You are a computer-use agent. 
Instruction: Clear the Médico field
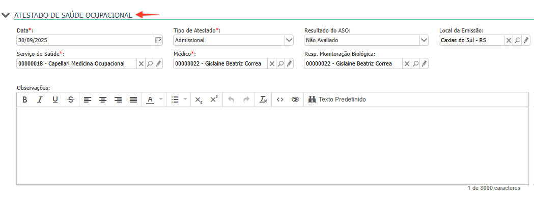(271, 63)
